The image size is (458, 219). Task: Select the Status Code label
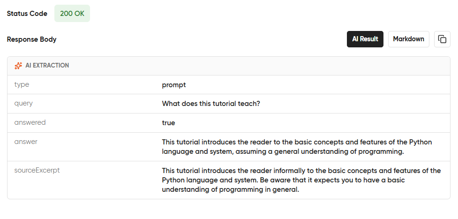pos(27,14)
